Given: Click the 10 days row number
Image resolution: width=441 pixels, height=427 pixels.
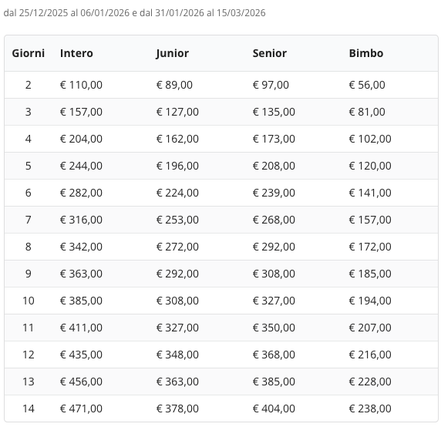Looking at the screenshot, I should 28,301.
